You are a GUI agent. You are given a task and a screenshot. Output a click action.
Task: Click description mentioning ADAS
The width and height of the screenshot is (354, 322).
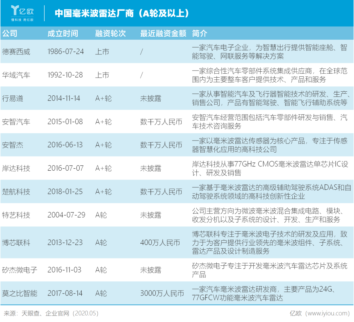tap(272, 192)
